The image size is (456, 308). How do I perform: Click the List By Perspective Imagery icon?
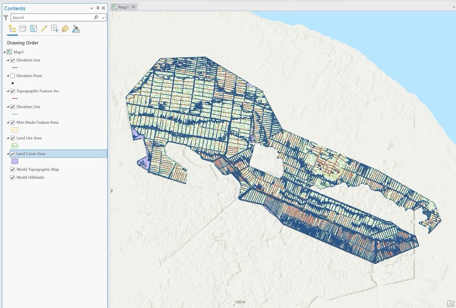[x=76, y=29]
